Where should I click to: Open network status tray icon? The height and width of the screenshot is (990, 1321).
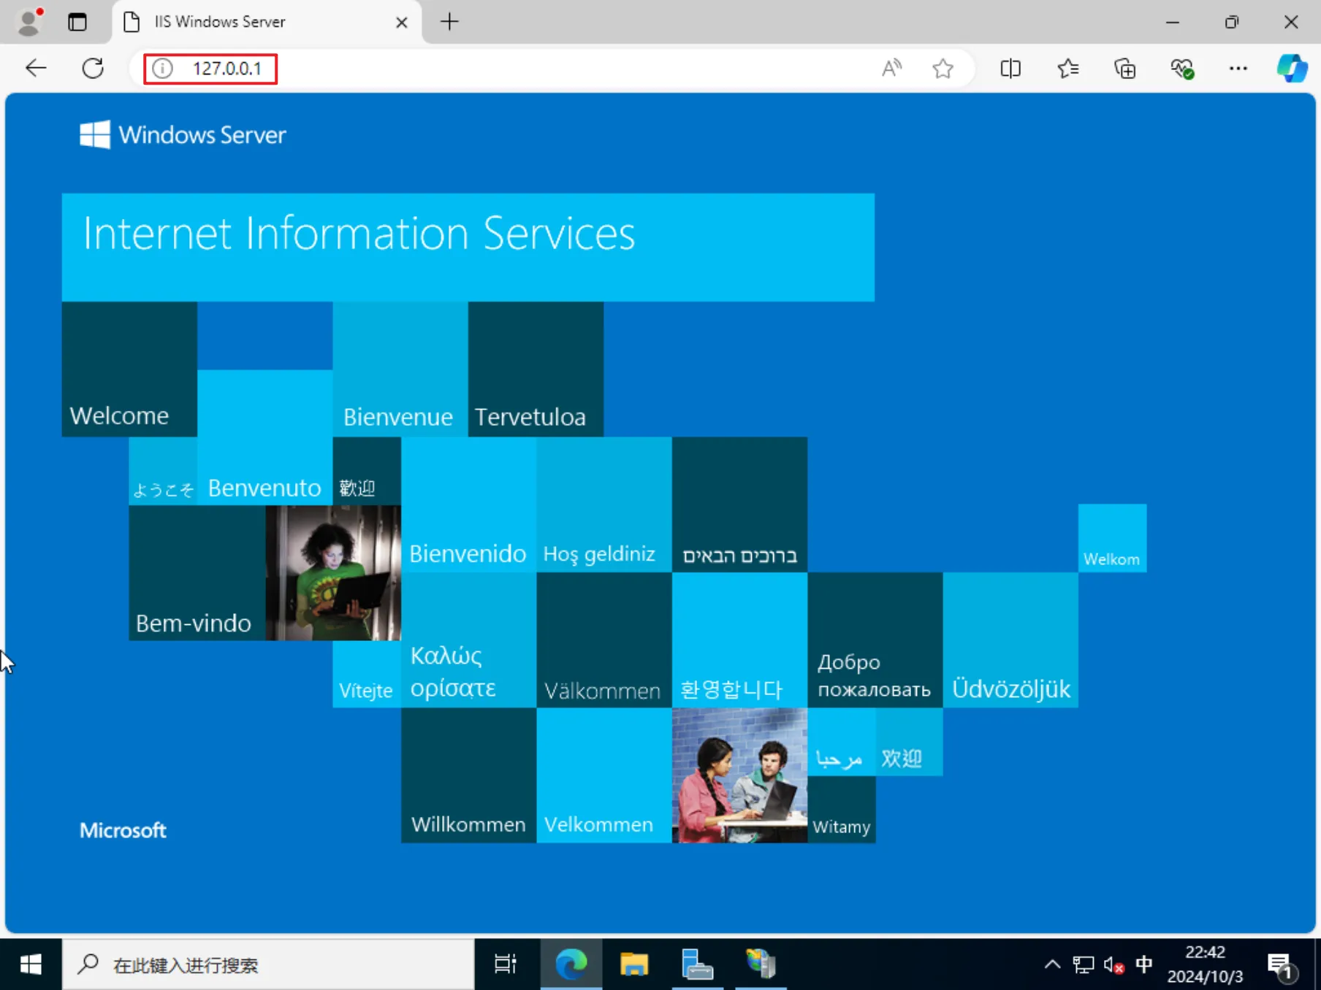(x=1083, y=965)
